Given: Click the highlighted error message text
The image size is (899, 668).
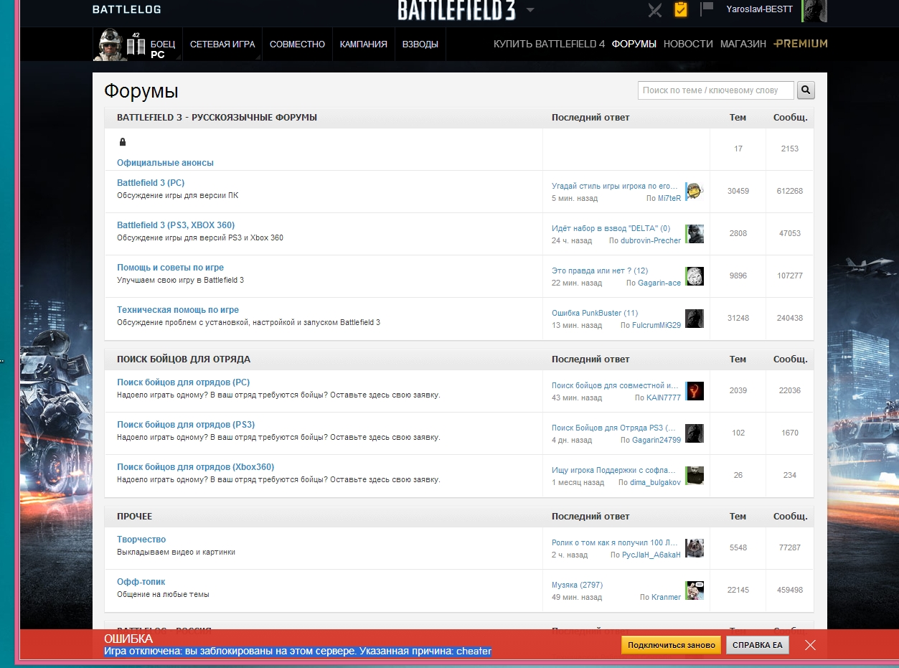Looking at the screenshot, I should 298,651.
